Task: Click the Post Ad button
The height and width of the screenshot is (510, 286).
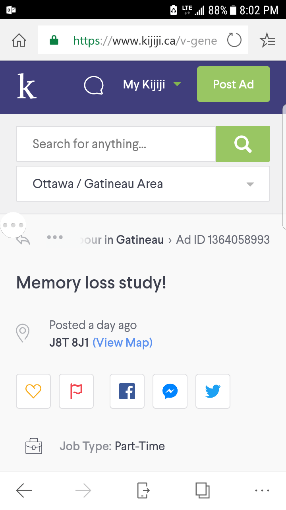Action: click(x=234, y=84)
